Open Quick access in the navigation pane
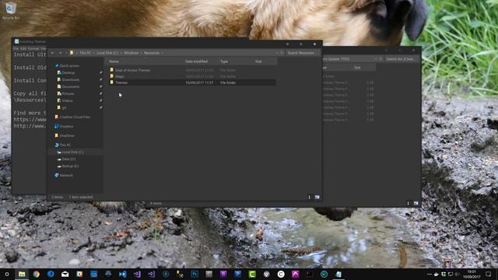 click(69, 65)
